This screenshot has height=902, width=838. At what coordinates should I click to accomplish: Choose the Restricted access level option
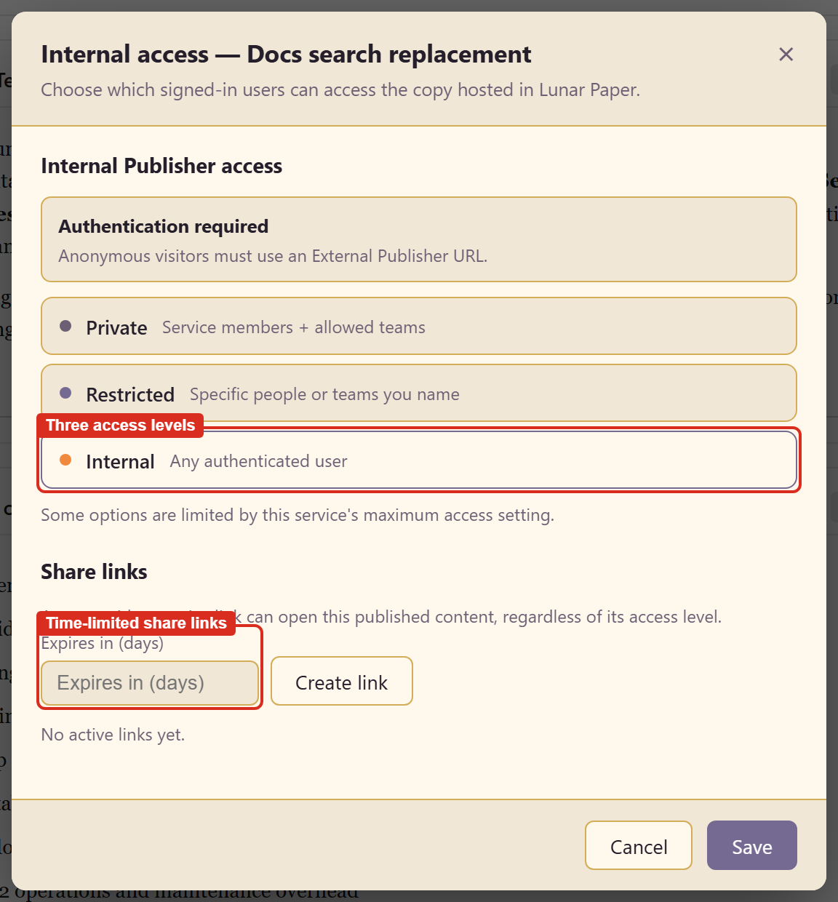pos(419,393)
